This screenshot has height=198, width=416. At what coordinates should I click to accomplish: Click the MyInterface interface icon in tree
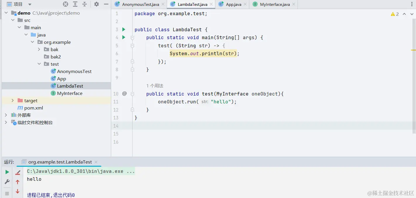pyautogui.click(x=53, y=93)
